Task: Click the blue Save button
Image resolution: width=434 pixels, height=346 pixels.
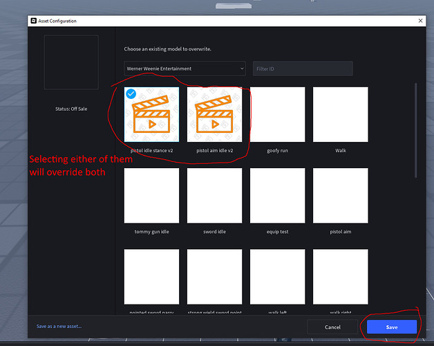Action: (392, 327)
